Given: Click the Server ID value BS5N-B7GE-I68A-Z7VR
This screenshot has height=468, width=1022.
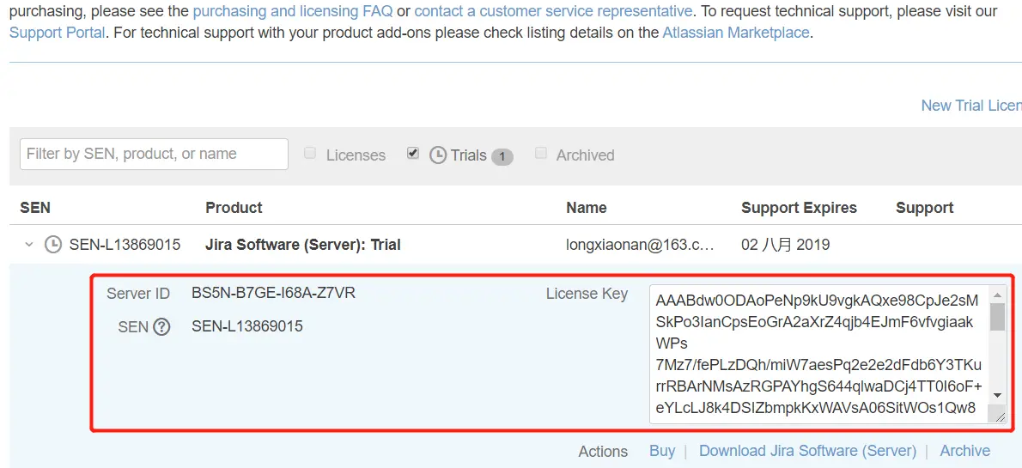Looking at the screenshot, I should [x=274, y=294].
